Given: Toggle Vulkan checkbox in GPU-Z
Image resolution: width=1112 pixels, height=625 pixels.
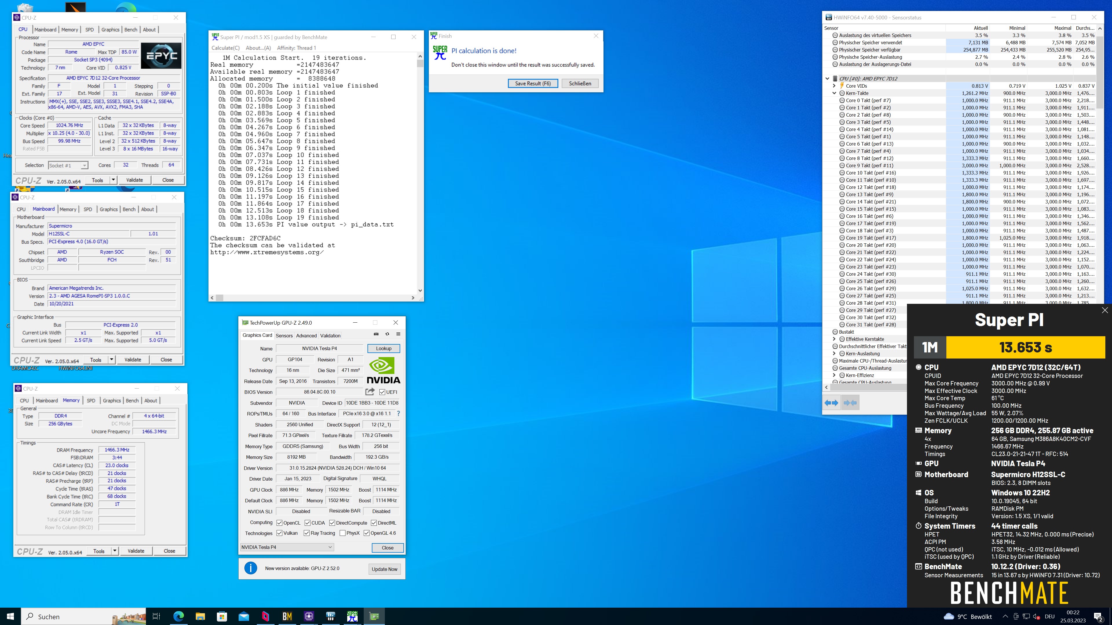Looking at the screenshot, I should (x=279, y=533).
